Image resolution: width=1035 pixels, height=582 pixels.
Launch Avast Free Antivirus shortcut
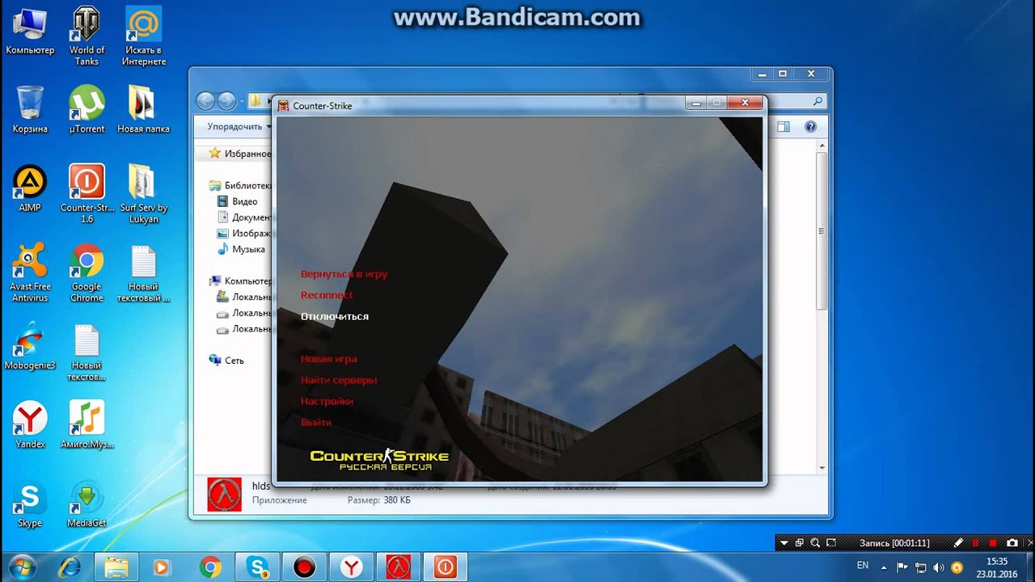30,273
